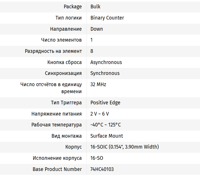Select the "Bulk" package value
This screenshot has height=178, width=200.
[95, 7]
